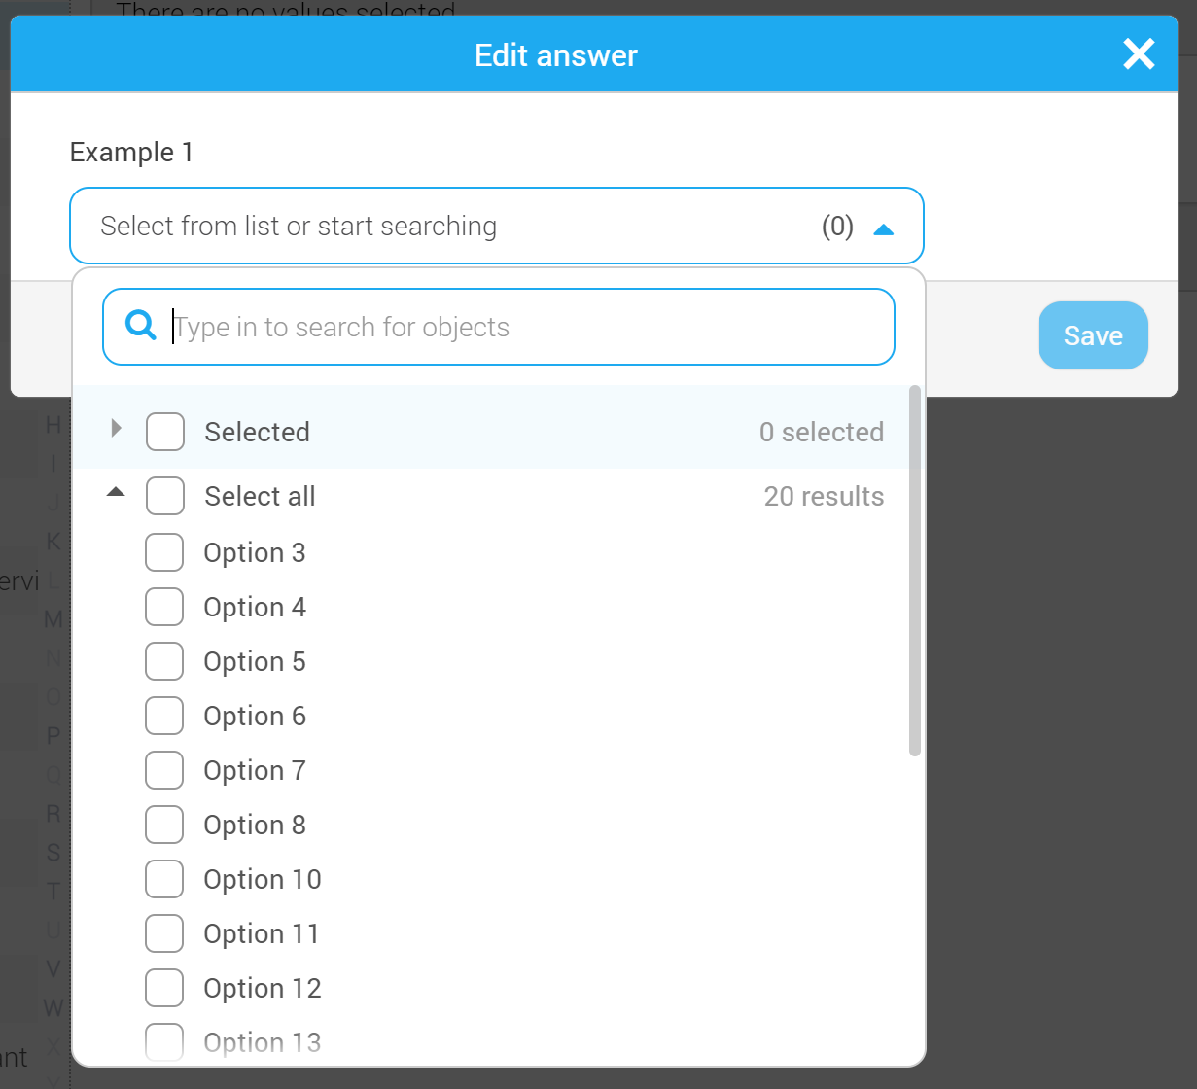Check the Option 3 checkbox
This screenshot has height=1089, width=1197.
point(164,552)
